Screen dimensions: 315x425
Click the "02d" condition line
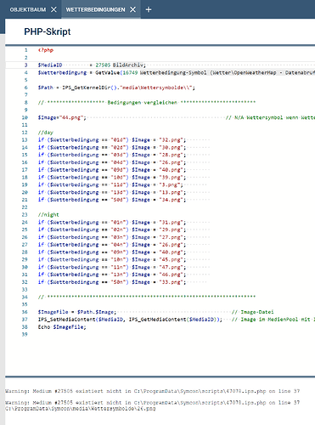(x=112, y=147)
